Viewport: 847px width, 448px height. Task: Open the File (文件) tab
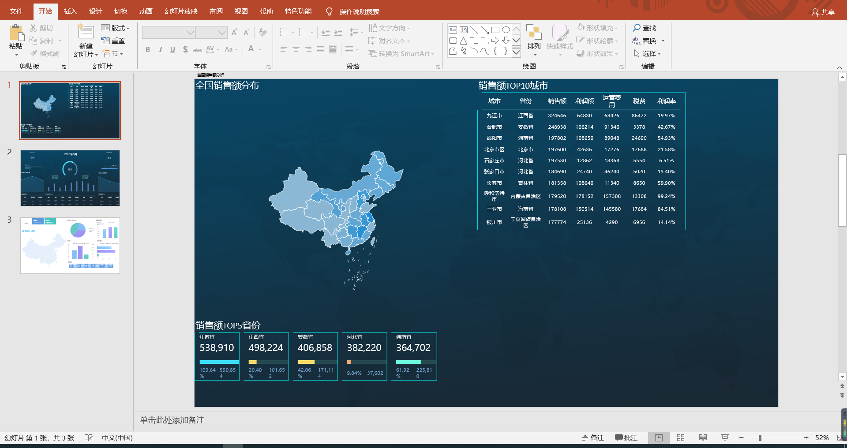(x=16, y=11)
